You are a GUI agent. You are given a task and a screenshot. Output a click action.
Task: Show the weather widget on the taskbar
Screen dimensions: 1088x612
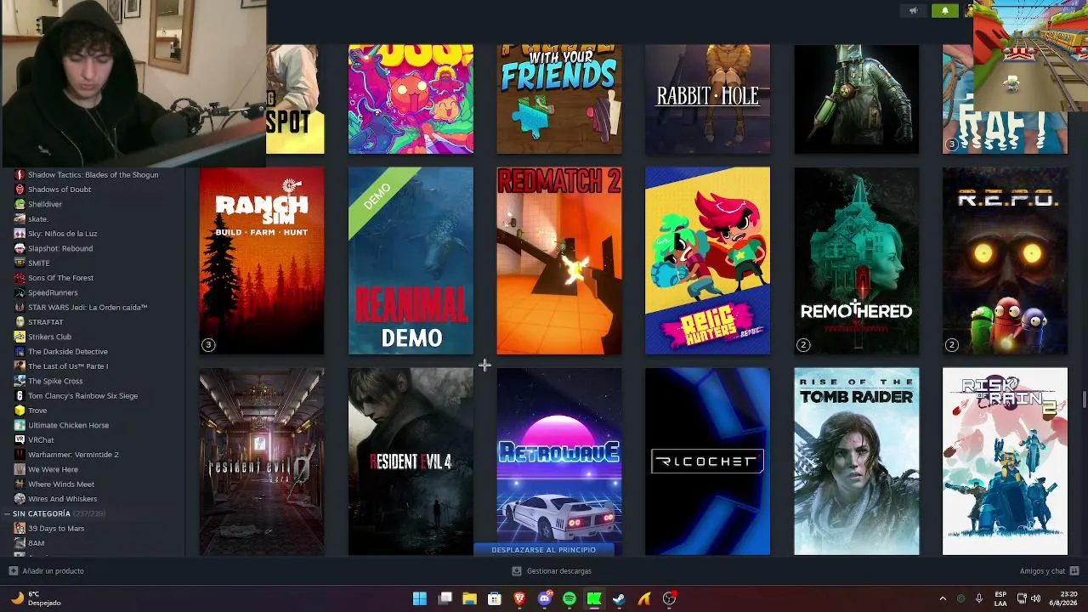tap(36, 598)
